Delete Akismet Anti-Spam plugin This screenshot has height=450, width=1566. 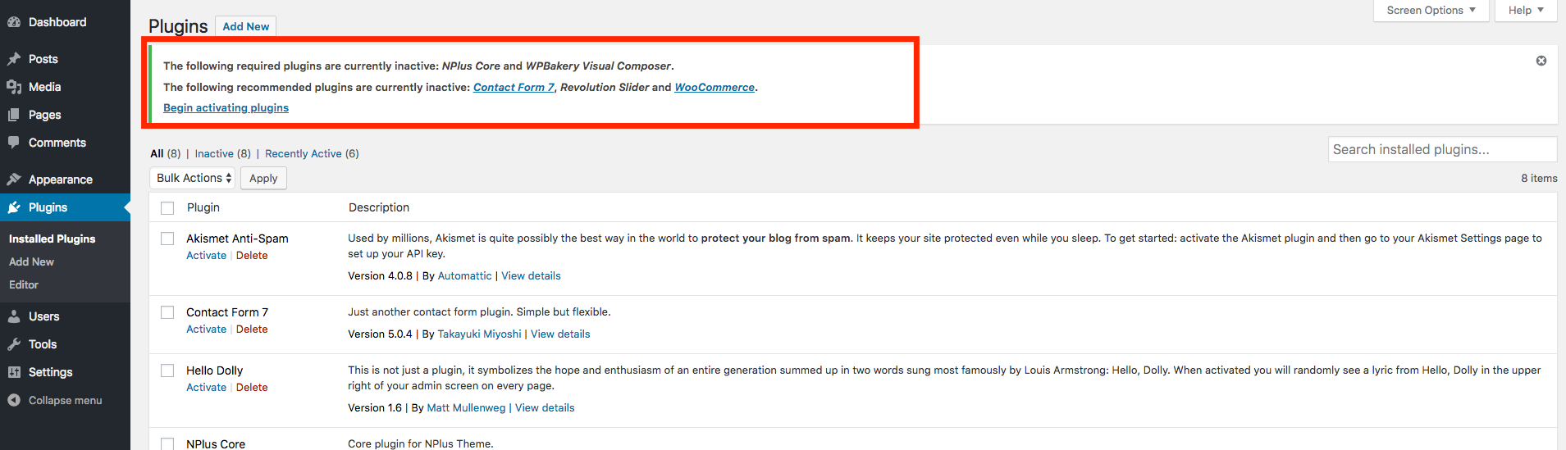[252, 255]
